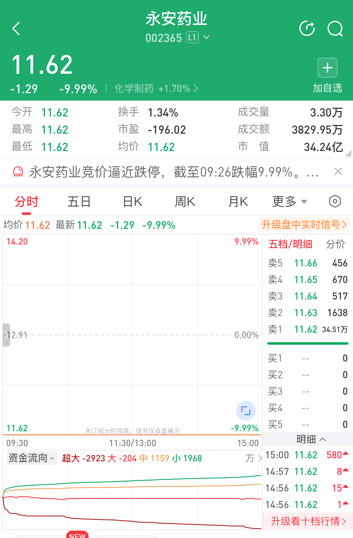Tap the 市值 34.24亿 value
Screen dimensions: 353x538
click(x=323, y=147)
